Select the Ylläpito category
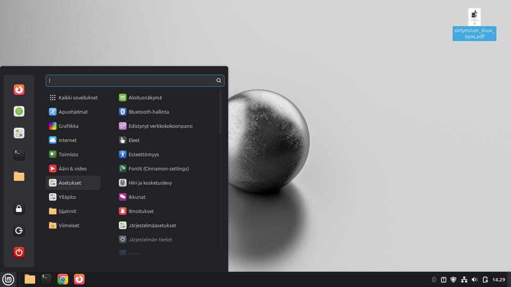The height and width of the screenshot is (287, 511). (x=73, y=197)
